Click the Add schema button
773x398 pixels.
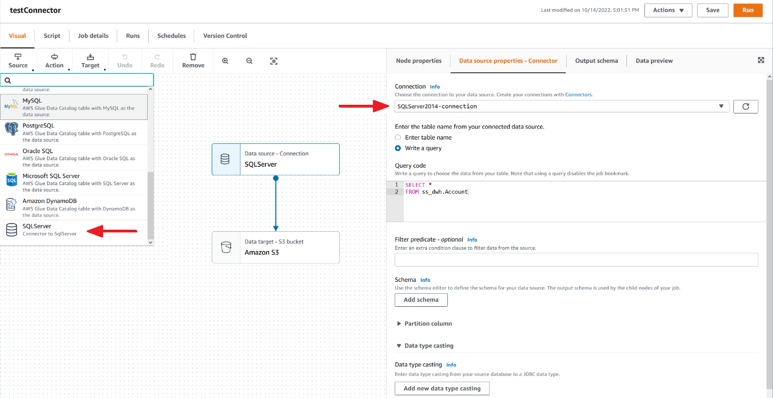point(421,300)
